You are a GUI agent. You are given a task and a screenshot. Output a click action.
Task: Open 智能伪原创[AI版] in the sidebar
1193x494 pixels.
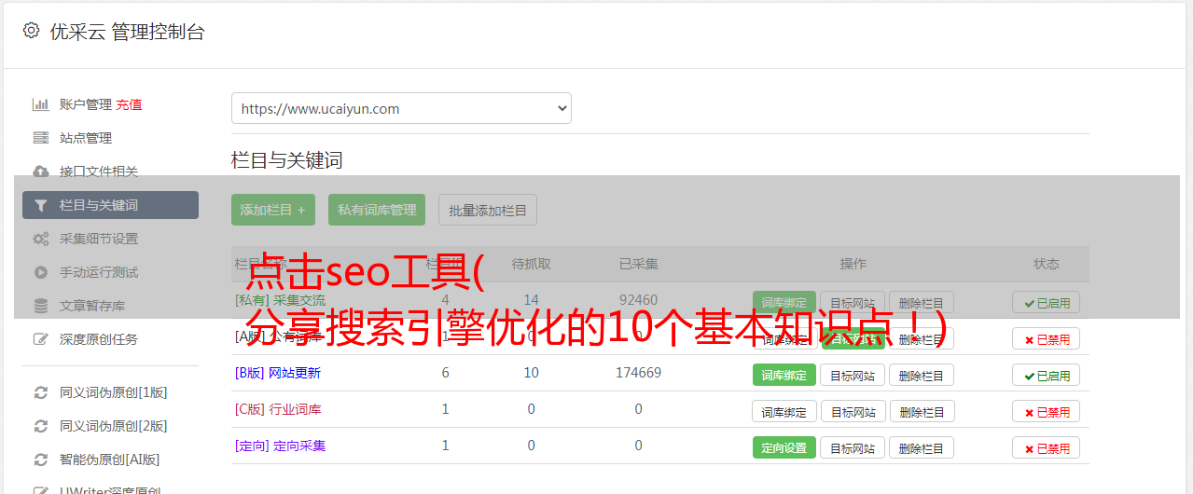click(110, 460)
